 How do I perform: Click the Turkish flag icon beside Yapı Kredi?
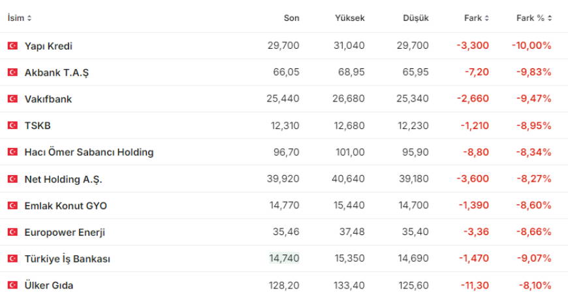point(12,46)
